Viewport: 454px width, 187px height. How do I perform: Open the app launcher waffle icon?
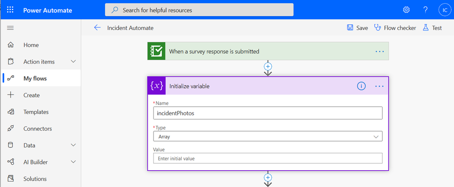coord(10,10)
